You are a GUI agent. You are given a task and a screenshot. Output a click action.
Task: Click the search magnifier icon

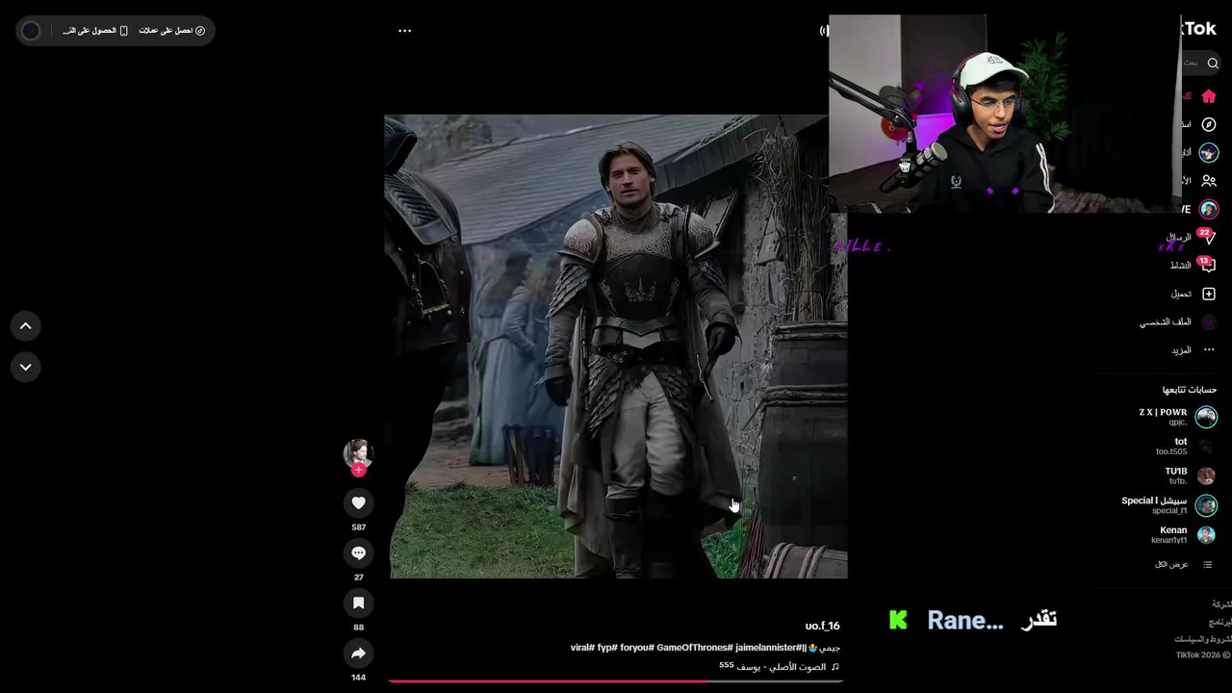pyautogui.click(x=1213, y=63)
